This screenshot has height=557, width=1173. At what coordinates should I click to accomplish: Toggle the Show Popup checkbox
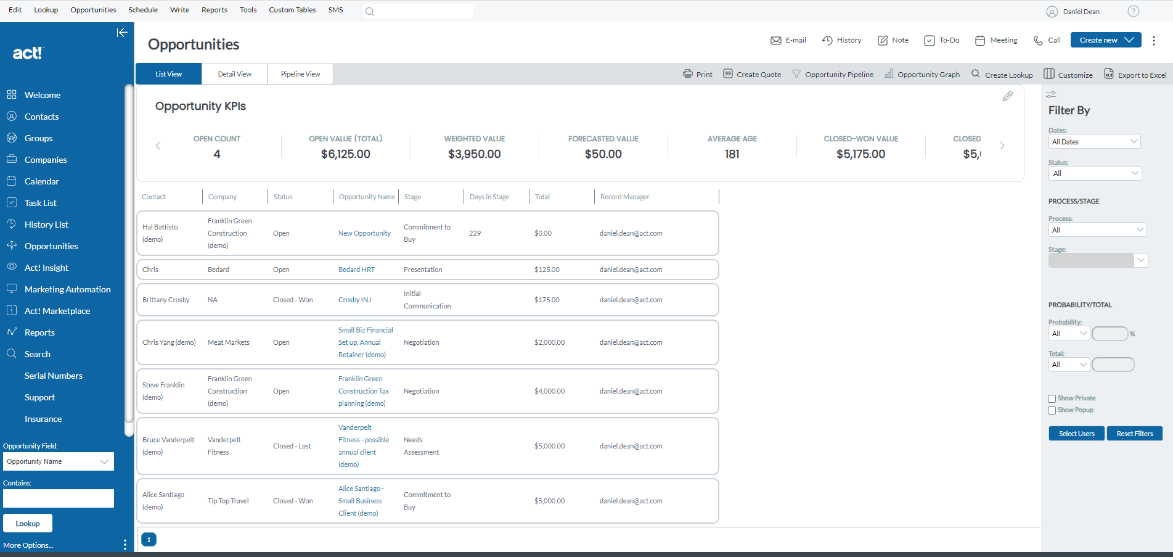click(x=1052, y=410)
